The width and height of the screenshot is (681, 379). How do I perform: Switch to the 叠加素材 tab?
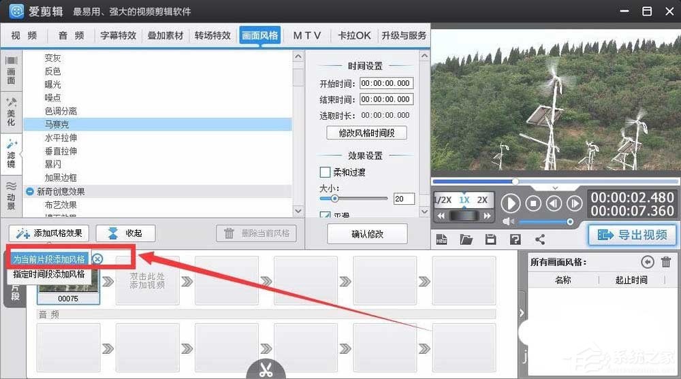coord(165,35)
